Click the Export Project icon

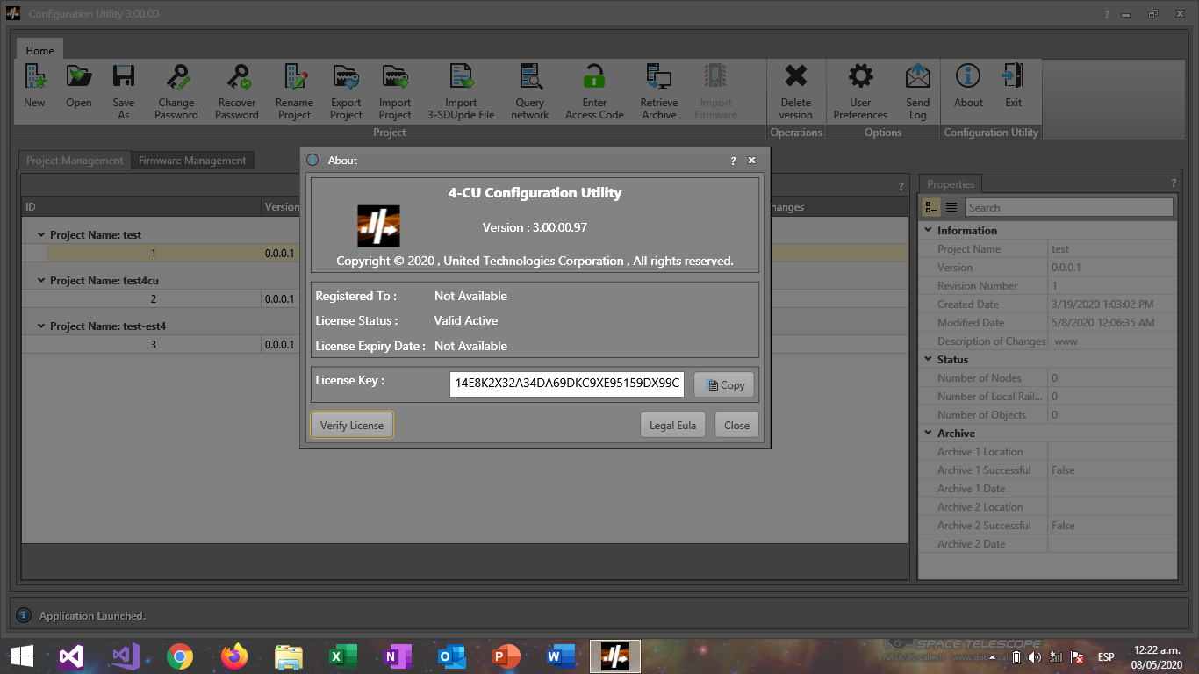click(x=346, y=77)
